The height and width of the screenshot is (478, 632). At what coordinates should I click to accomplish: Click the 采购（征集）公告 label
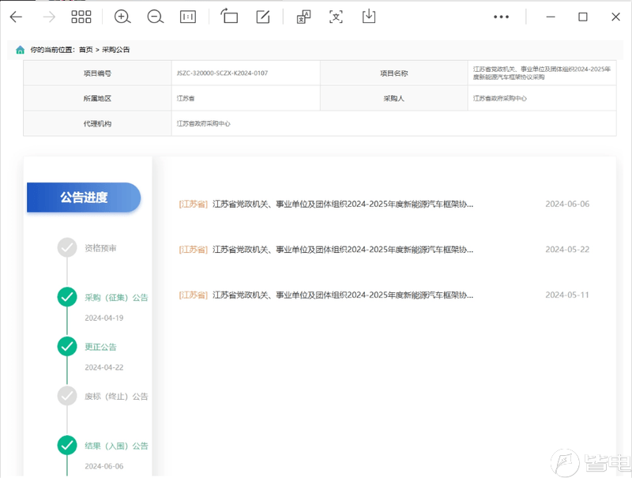[x=116, y=298]
